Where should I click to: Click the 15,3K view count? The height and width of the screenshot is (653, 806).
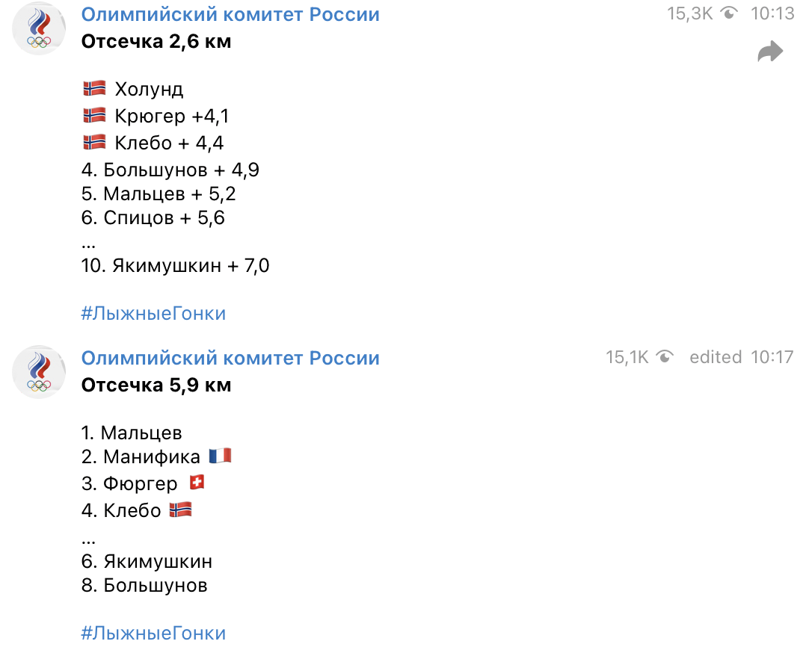689,13
